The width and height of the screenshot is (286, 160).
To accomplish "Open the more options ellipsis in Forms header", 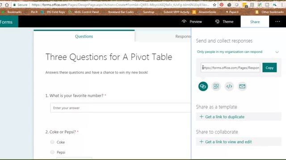I will (278, 21).
